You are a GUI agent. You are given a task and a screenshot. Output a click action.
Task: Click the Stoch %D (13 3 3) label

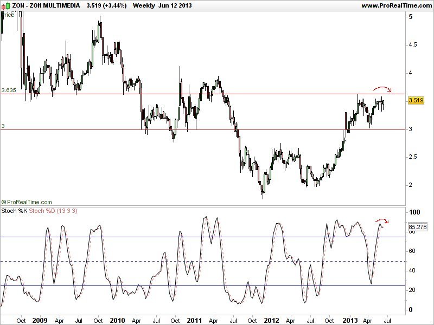click(53, 211)
